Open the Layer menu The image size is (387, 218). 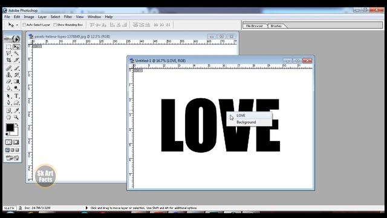[x=42, y=17]
